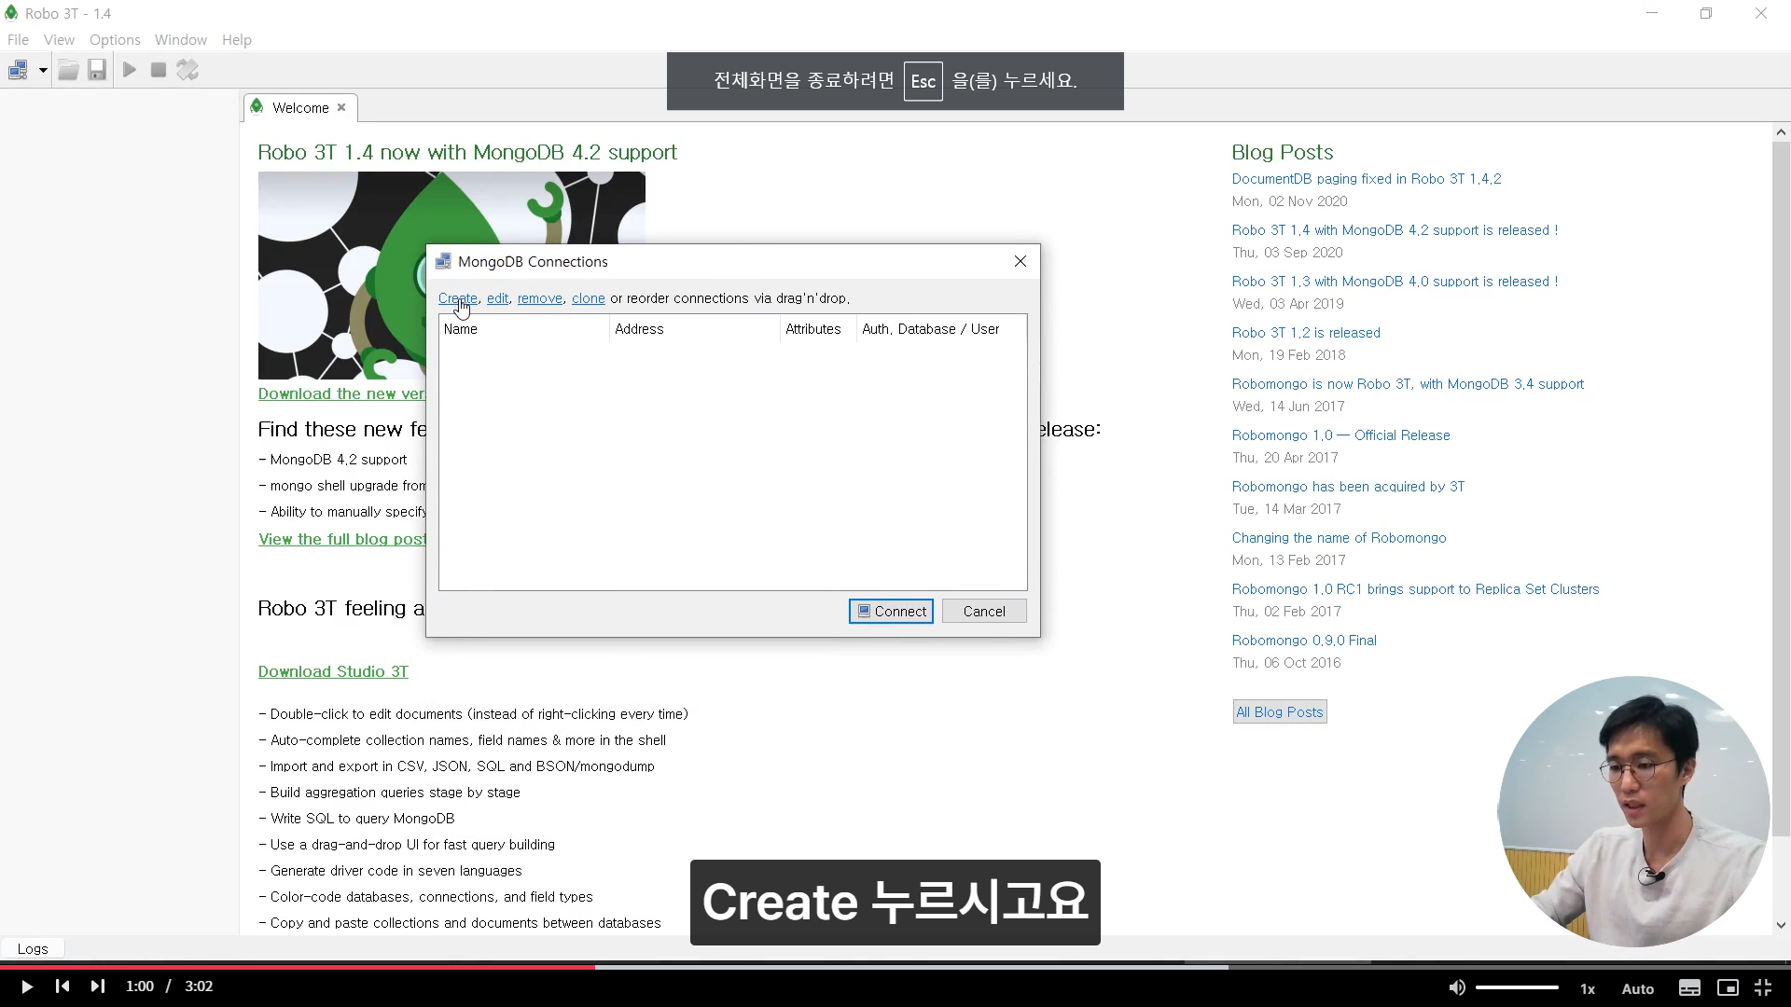Click the Stop toolbar icon

159,70
